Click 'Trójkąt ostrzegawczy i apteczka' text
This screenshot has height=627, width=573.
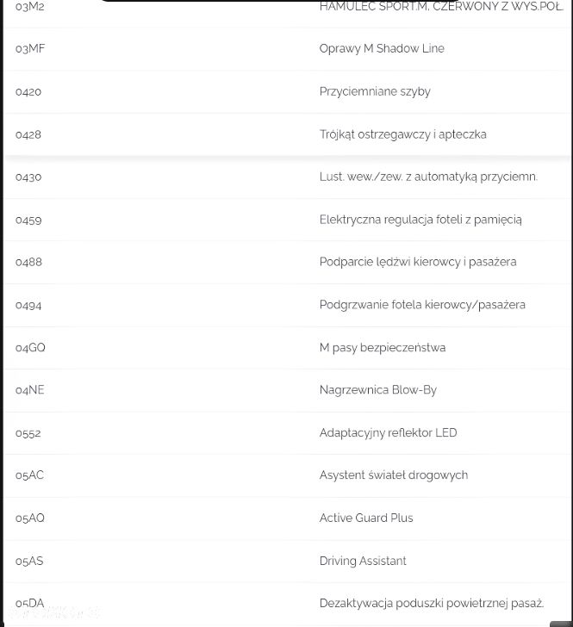(x=403, y=134)
